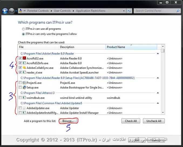The width and height of the screenshot is (183, 147).
Task: Click the wsimdbub.exe file icon
Action: pyautogui.click(x=24, y=98)
